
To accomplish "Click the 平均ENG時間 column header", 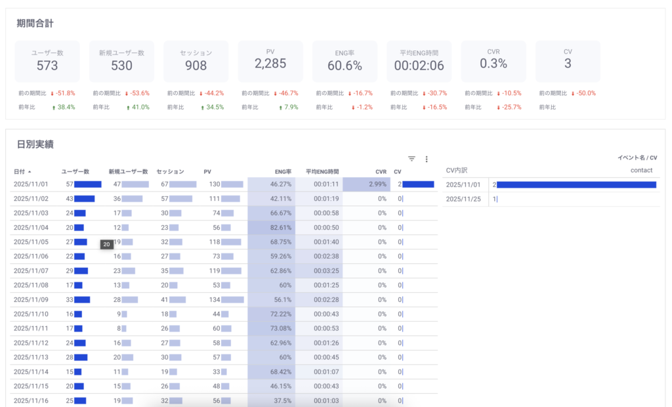I will pos(322,171).
